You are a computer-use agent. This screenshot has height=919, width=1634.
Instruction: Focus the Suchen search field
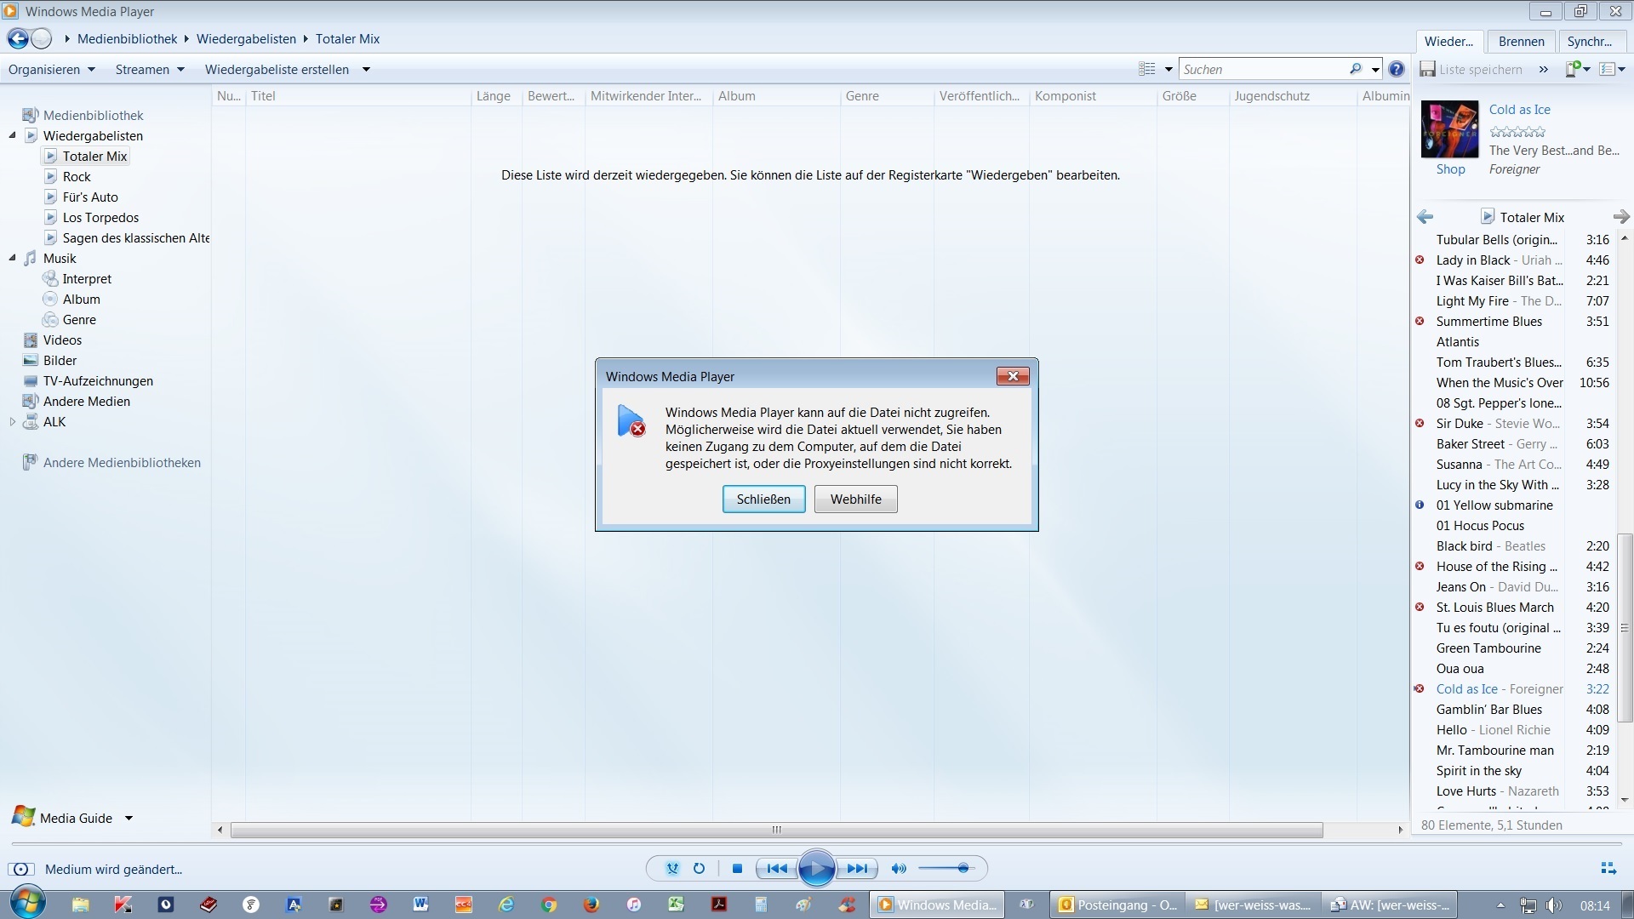pyautogui.click(x=1263, y=70)
